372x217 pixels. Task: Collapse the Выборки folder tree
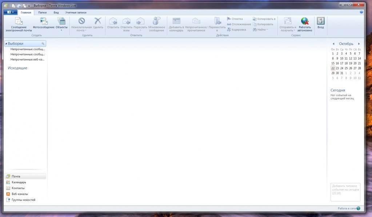pos(6,44)
